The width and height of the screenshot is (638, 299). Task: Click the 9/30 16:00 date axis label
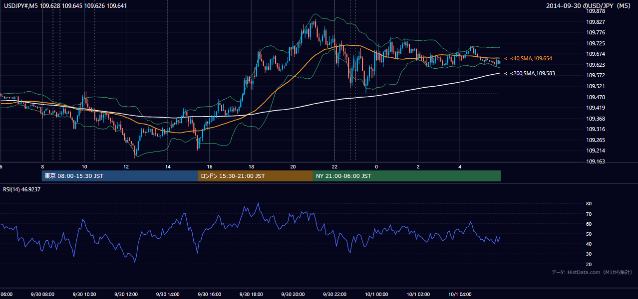pos(209,295)
